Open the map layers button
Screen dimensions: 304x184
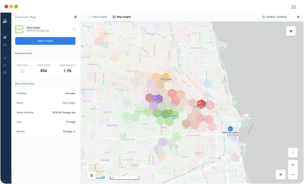click(x=291, y=31)
